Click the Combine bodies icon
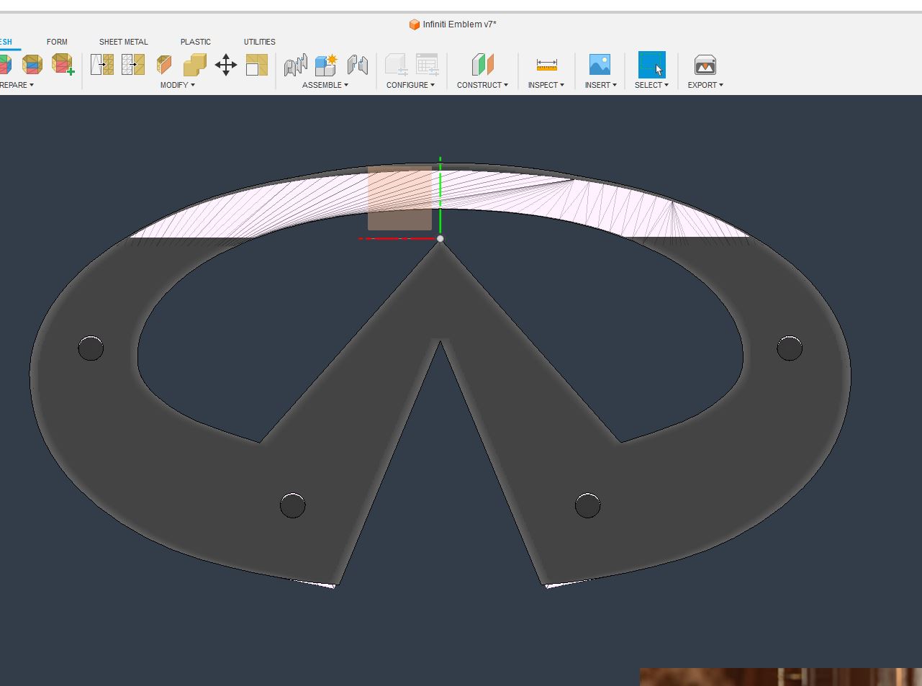This screenshot has width=922, height=686. [194, 65]
